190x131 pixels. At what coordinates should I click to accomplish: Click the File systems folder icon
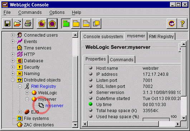(x=20, y=118)
